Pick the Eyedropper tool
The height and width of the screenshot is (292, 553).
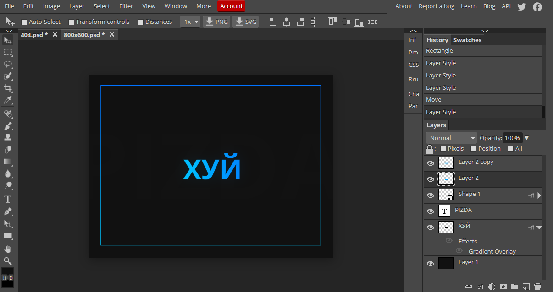click(x=8, y=100)
